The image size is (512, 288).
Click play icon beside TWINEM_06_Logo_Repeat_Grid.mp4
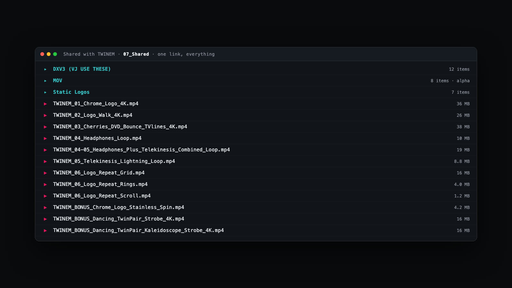(x=45, y=173)
